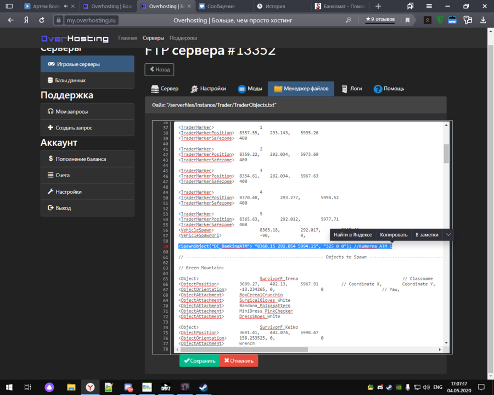Screen dimensions: 494x395
Task: Save the file with Сохранить
Action: click(x=200, y=361)
